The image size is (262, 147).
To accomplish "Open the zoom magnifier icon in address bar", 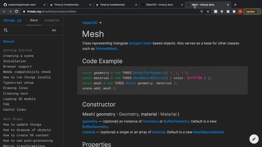I will [x=202, y=11].
